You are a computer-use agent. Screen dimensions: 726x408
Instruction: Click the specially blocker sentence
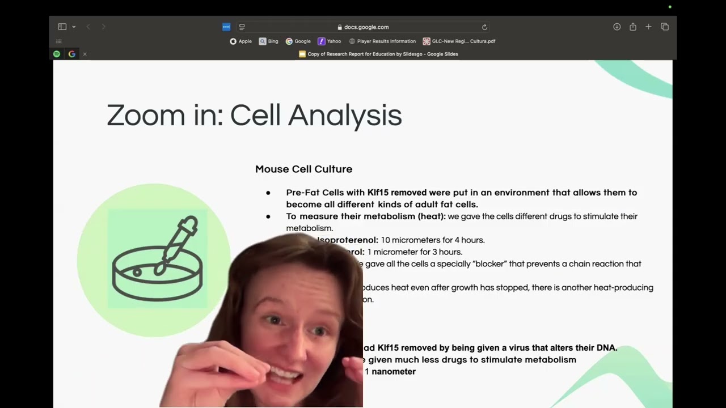click(503, 264)
